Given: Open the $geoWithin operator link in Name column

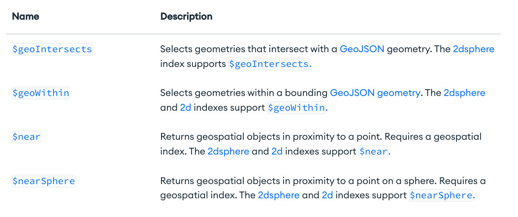Looking at the screenshot, I should [41, 93].
